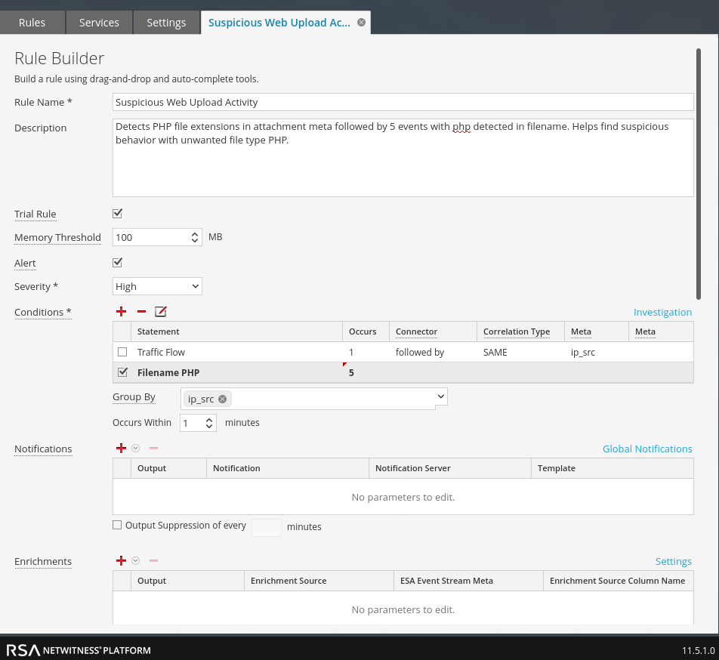Viewport: 719px width, 660px height.
Task: Remove selected condition with minus icon
Action: click(x=141, y=311)
